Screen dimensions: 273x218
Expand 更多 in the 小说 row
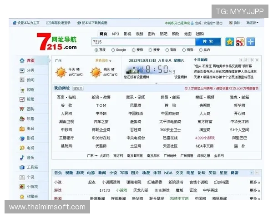[254, 183]
